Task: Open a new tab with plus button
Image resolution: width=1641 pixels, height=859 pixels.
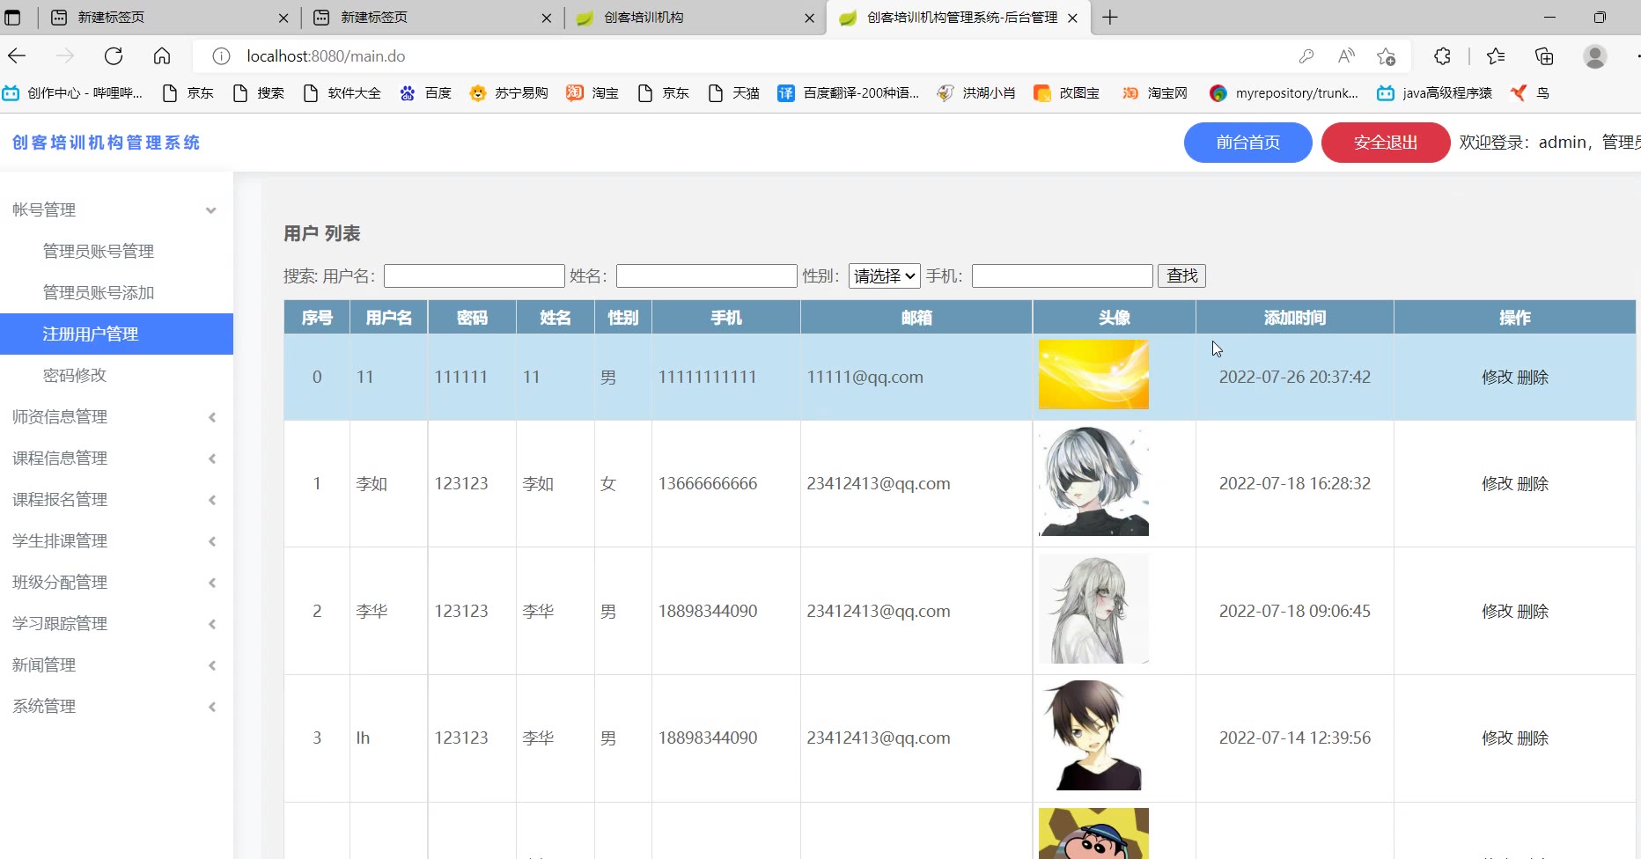Action: pyautogui.click(x=1110, y=18)
